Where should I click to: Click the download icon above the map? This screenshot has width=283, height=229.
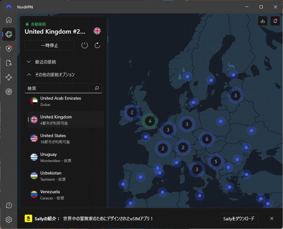[262, 21]
